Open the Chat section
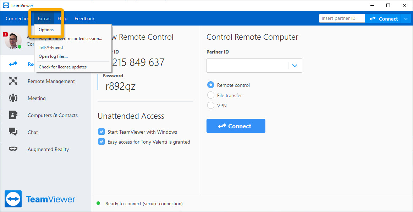 [33, 132]
